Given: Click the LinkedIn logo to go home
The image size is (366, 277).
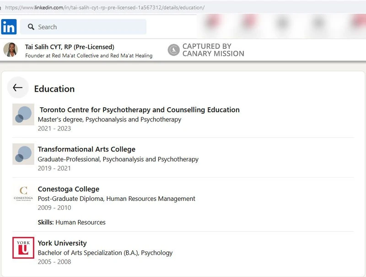Looking at the screenshot, I should [x=8, y=27].
